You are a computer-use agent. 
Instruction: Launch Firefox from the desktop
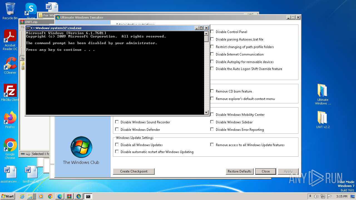[10, 120]
